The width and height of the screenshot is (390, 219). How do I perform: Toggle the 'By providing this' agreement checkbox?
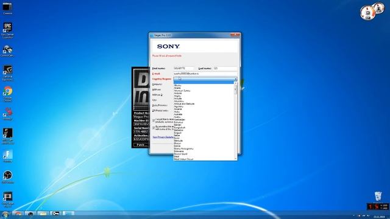(x=154, y=128)
